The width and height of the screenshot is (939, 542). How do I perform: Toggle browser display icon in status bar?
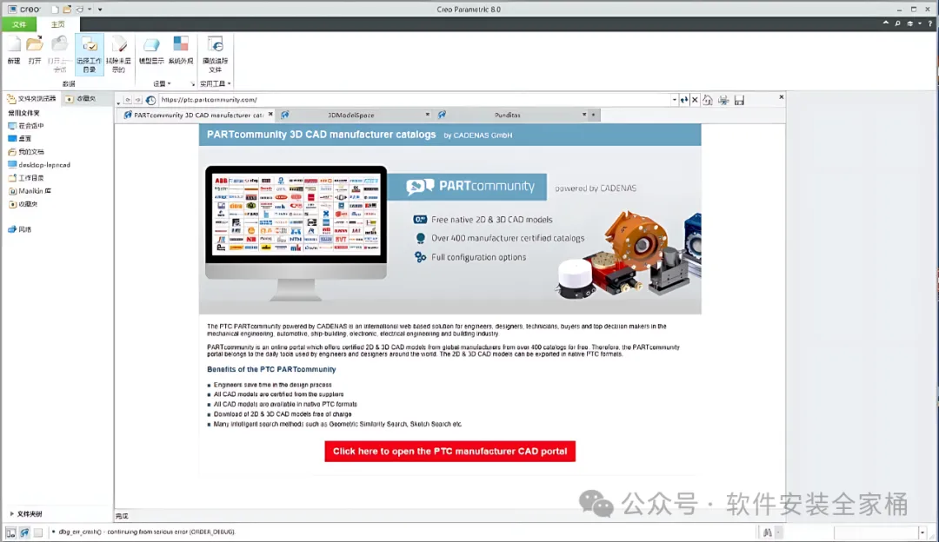tap(24, 532)
